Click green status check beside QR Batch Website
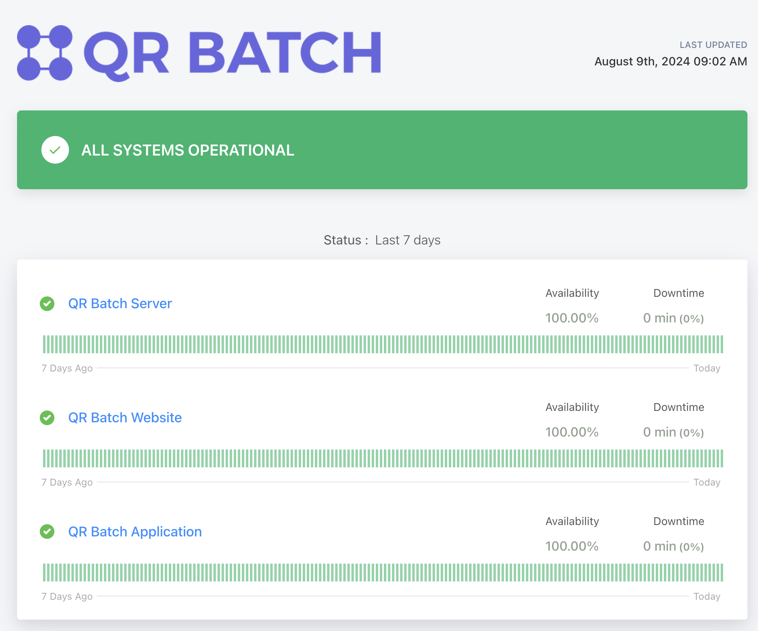 coord(47,417)
